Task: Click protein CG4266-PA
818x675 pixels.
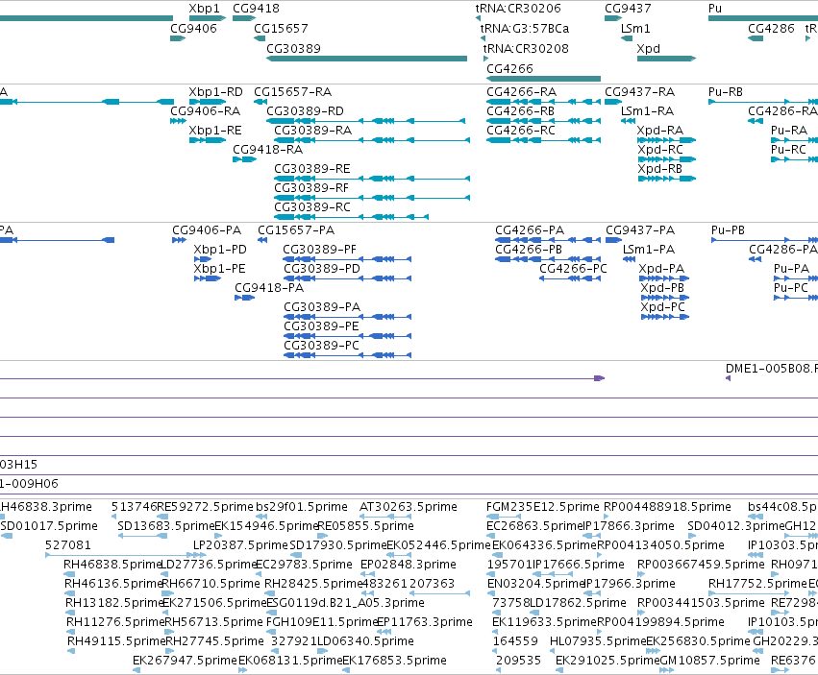Action: click(x=530, y=230)
